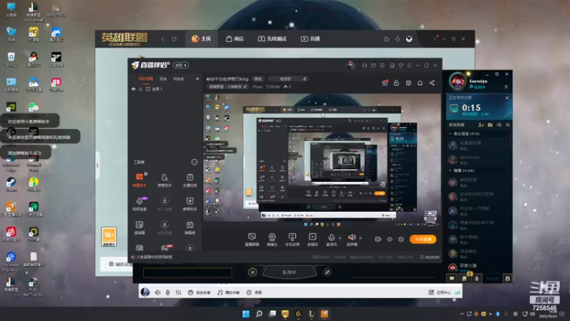Expand League client left side panel arrow
Screen dimensions: 570x321
[x=97, y=165]
